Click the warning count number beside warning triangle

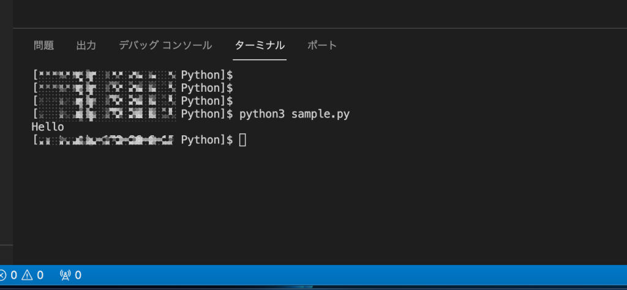40,275
